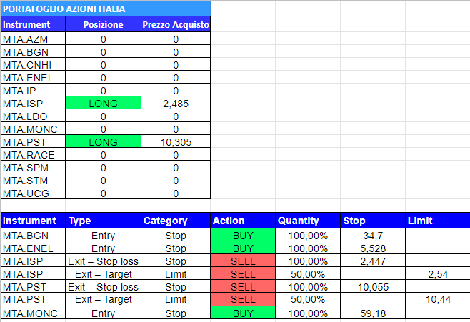The width and height of the screenshot is (470, 322).
Task: Click the Category header in orders table
Action: (176, 221)
